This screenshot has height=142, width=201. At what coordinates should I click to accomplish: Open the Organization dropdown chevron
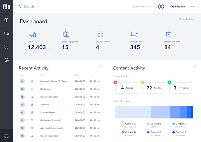[x=193, y=6]
